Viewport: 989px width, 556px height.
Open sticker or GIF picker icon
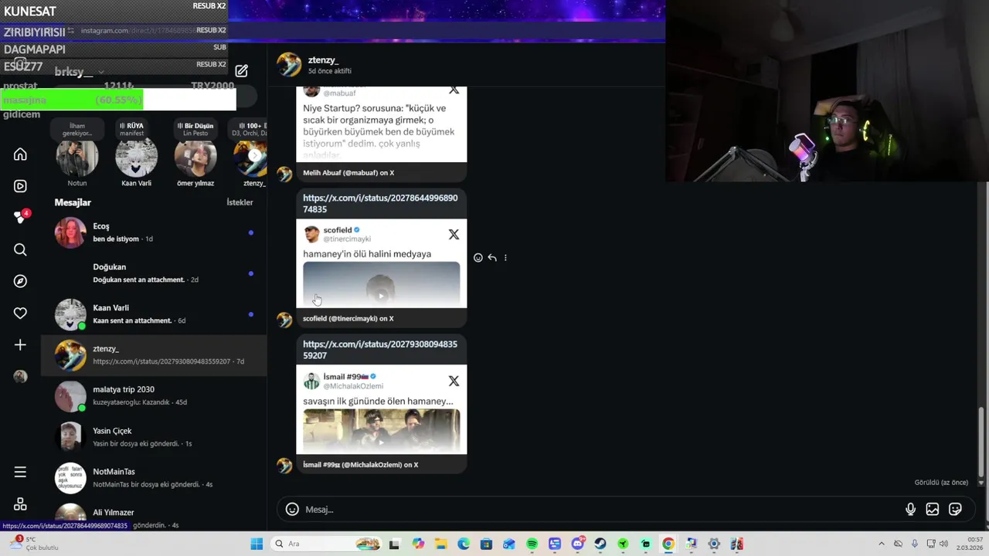click(x=955, y=509)
